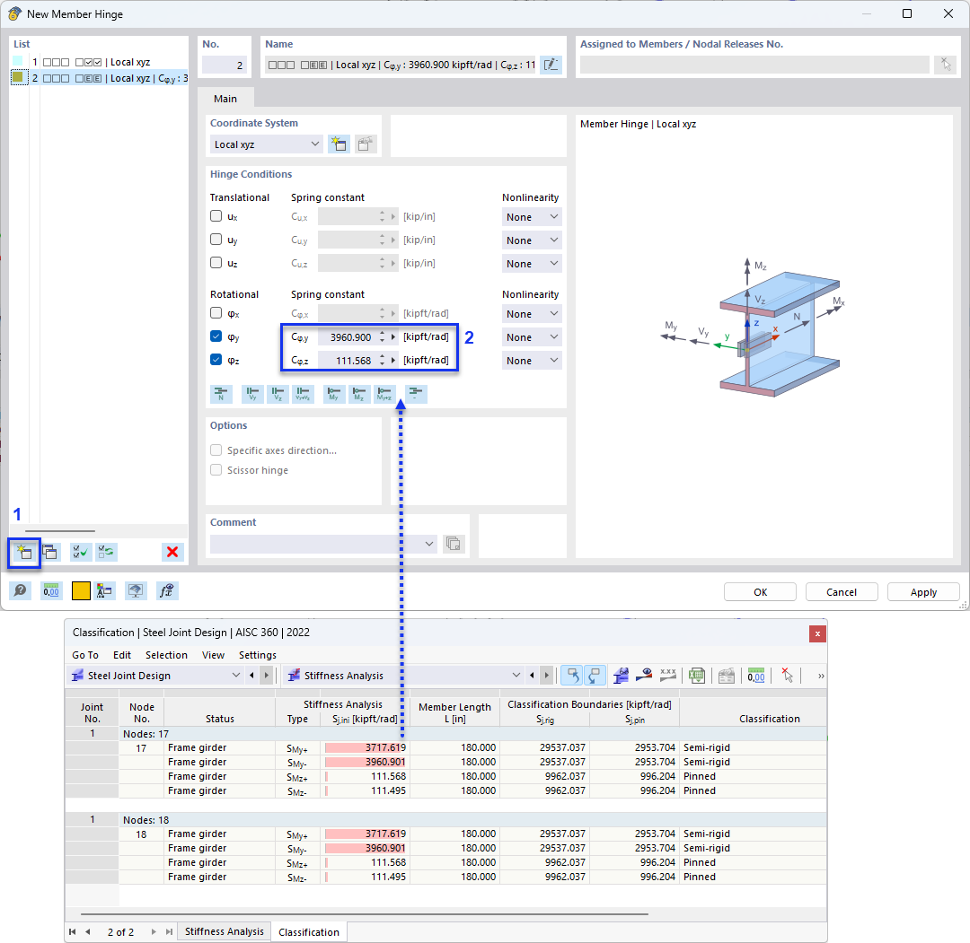Click the monitor view icon in dialog footer

[x=136, y=591]
